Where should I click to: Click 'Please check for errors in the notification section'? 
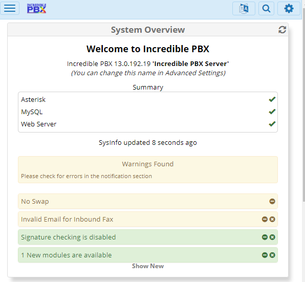(86, 176)
